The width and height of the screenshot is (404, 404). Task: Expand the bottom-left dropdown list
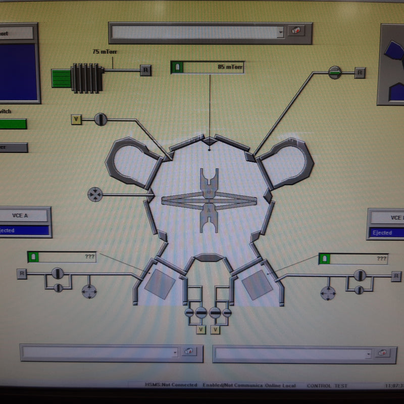pos(175,352)
